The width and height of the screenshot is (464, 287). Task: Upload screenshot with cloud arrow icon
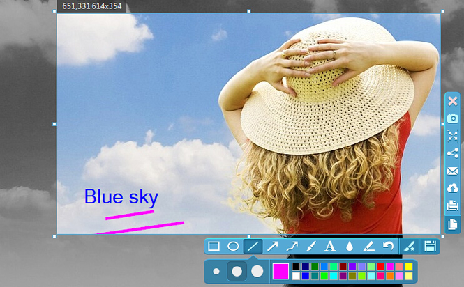(452, 188)
